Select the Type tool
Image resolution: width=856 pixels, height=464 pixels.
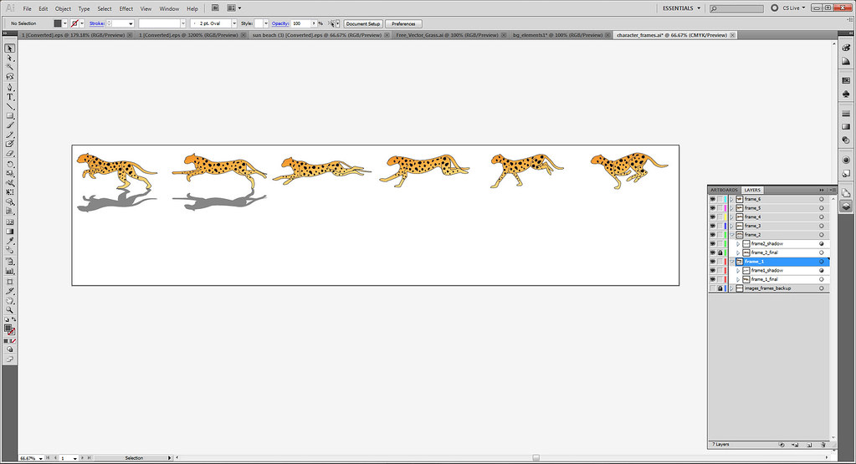9,96
